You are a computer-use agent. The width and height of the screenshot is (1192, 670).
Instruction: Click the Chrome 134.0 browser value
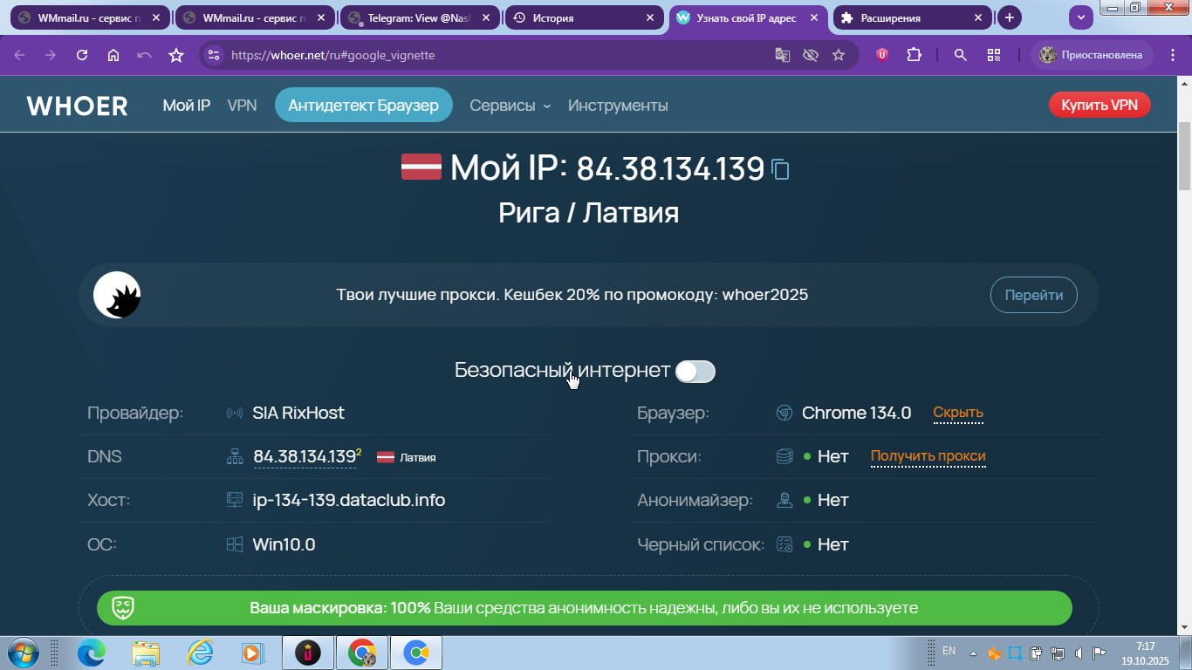pos(856,413)
